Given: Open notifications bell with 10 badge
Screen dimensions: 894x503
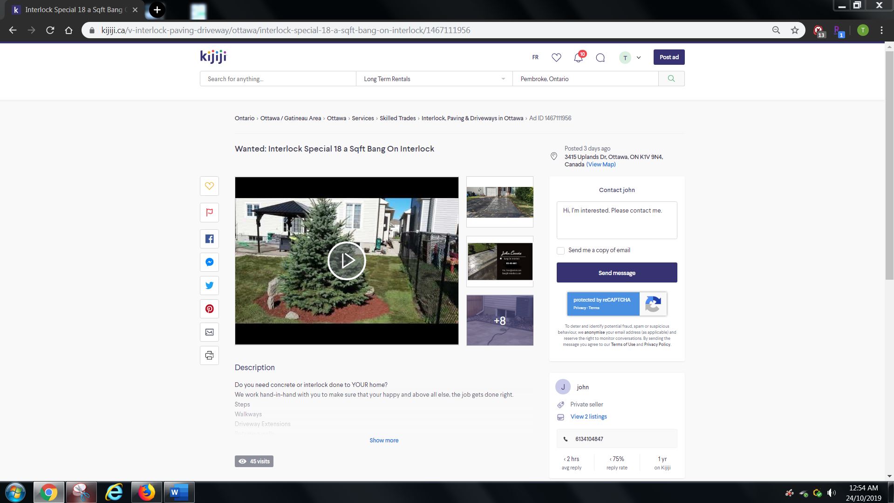Looking at the screenshot, I should pyautogui.click(x=579, y=57).
